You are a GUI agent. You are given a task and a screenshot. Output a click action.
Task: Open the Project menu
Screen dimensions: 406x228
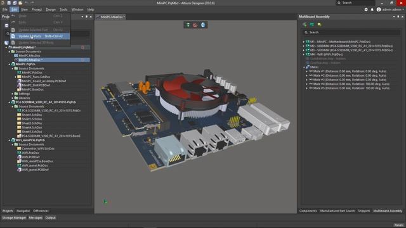tap(37, 9)
